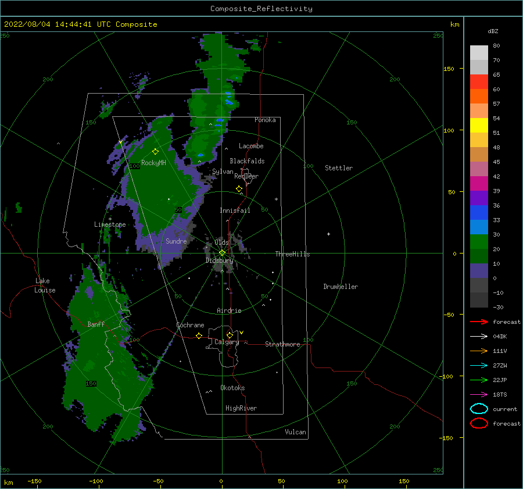Click the white plus marker north of Drumheller
The height and width of the screenshot is (489, 523).
click(328, 234)
